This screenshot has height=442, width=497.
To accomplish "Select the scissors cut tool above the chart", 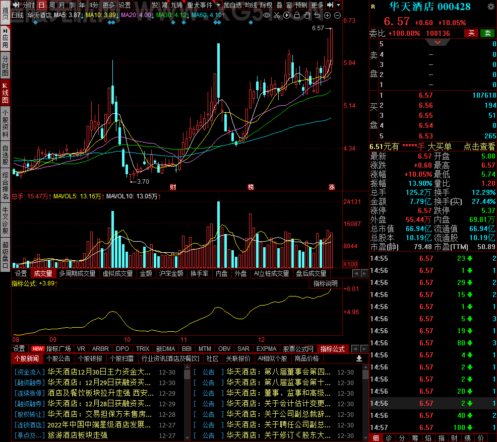I will tap(277, 15).
